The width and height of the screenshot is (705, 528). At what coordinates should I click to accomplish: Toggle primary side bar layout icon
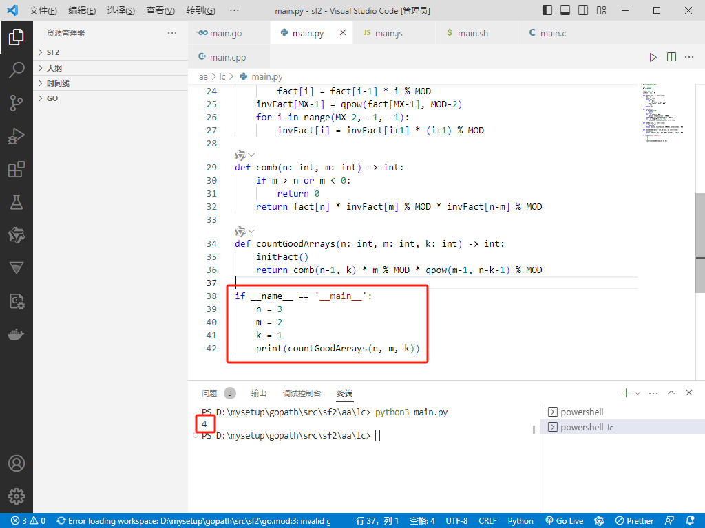pyautogui.click(x=547, y=10)
